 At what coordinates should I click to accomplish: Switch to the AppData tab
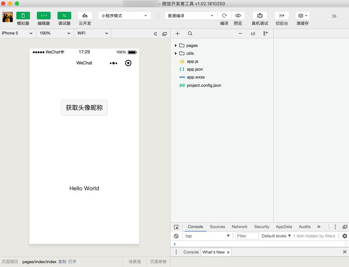point(284,227)
